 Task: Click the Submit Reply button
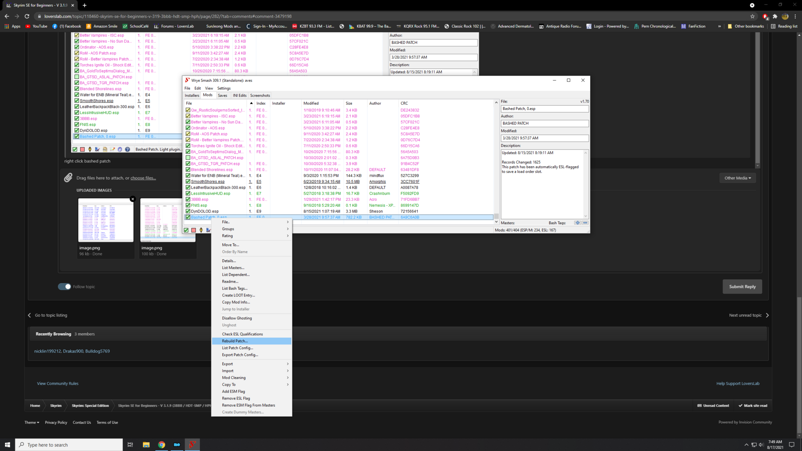point(742,286)
